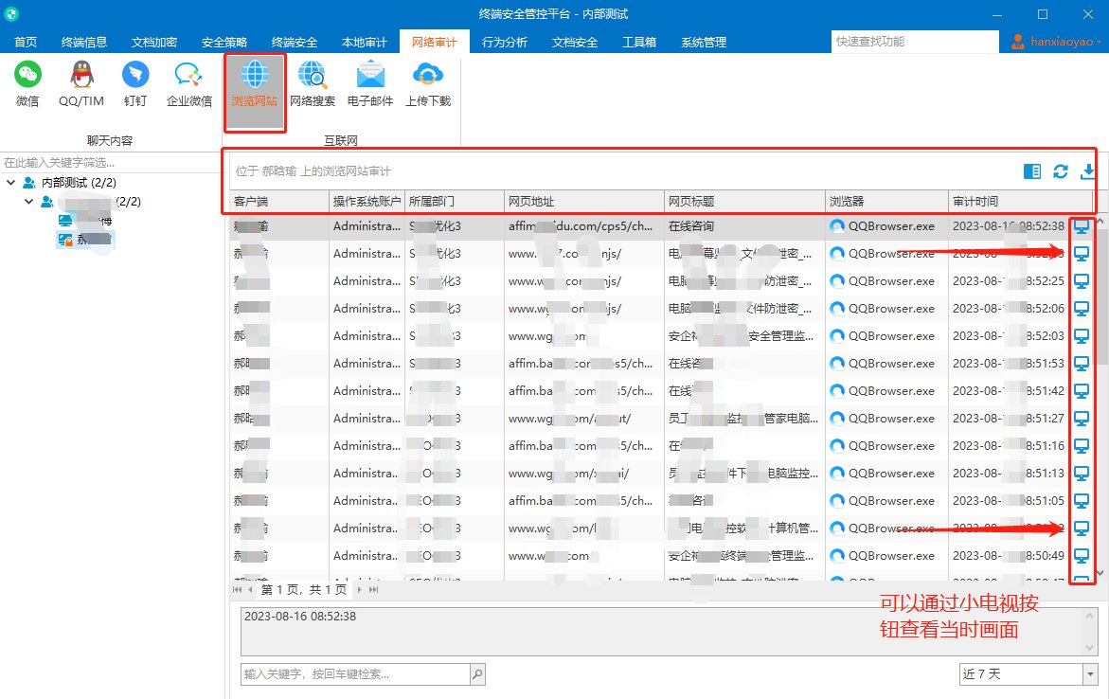This screenshot has height=699, width=1109.
Task: Switch to the 行为分析 tab
Action: 505,42
